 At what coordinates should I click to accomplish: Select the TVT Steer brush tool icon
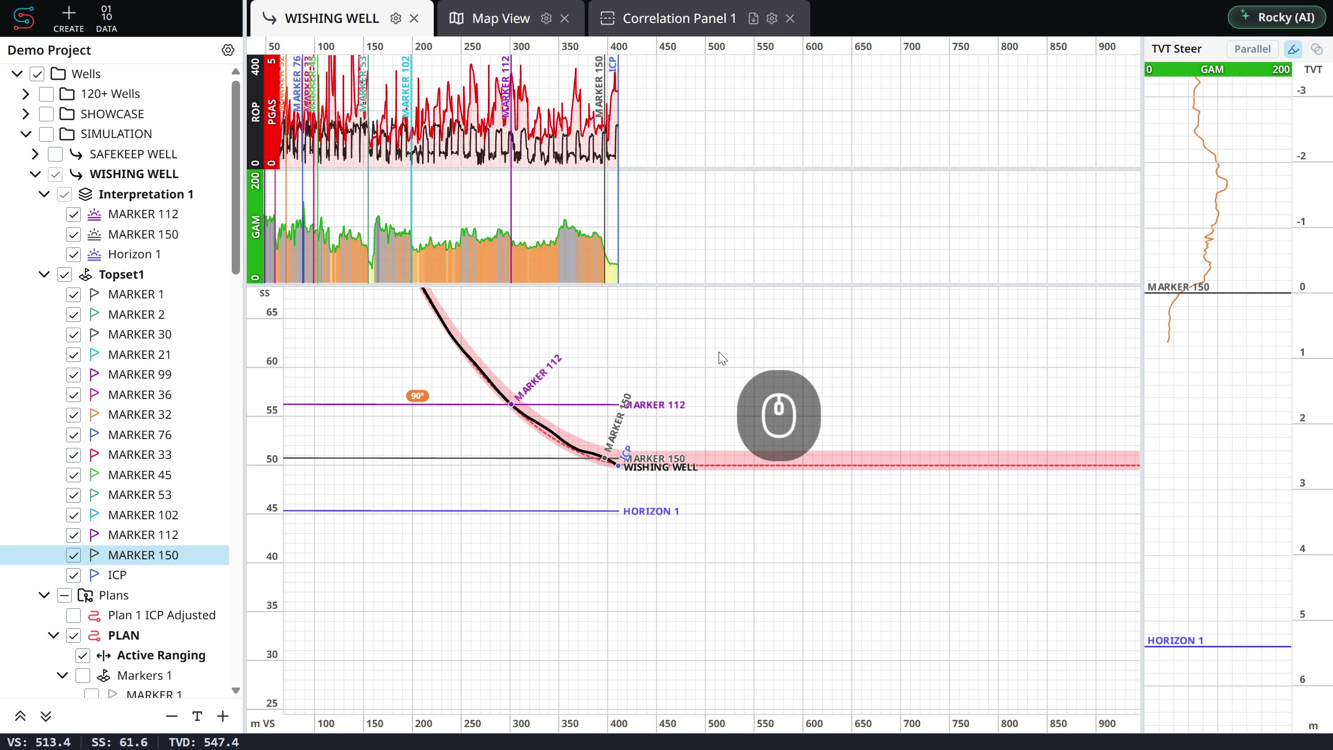click(x=1293, y=49)
